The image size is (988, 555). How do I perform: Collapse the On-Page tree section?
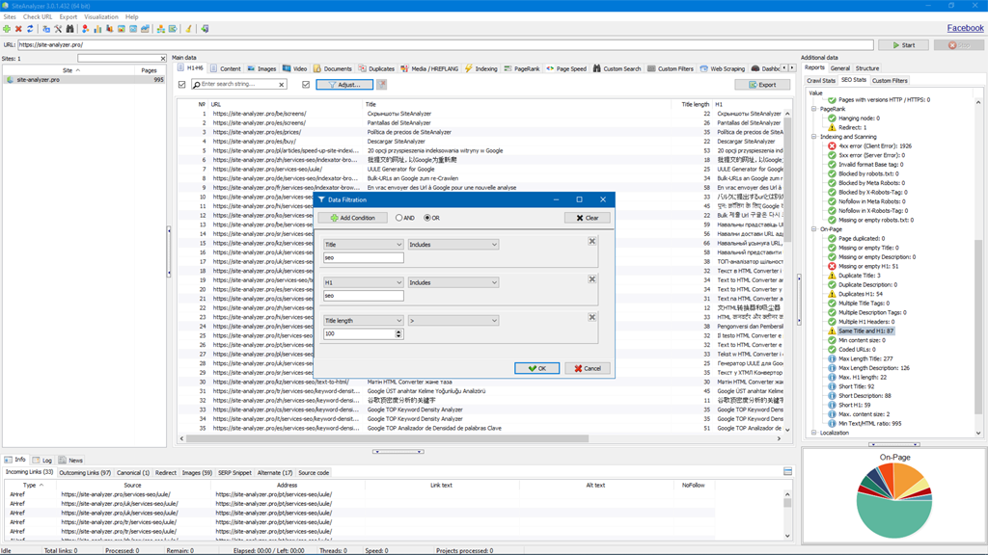[x=814, y=229]
